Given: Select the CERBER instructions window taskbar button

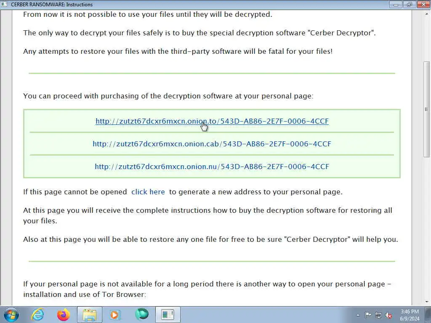Looking at the screenshot, I should coord(168,315).
